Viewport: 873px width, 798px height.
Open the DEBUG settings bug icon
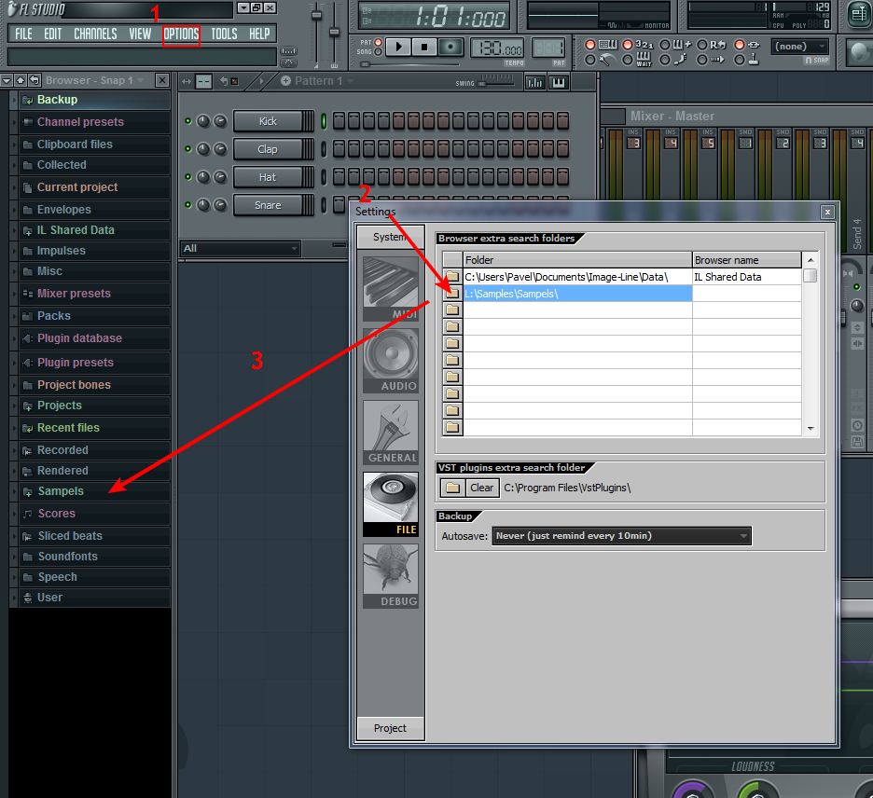[x=390, y=576]
